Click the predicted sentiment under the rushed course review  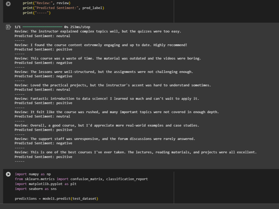(42, 116)
